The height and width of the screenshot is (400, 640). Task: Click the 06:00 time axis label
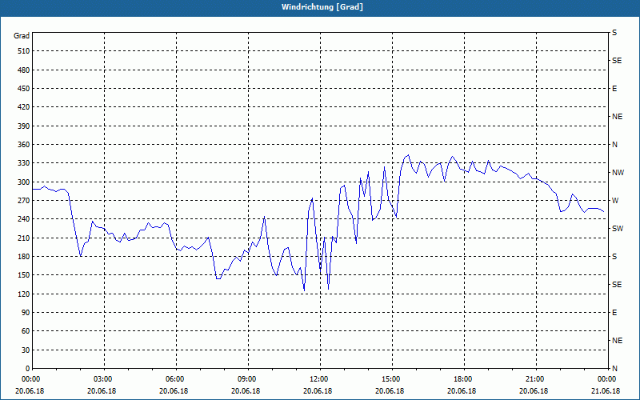tap(176, 379)
